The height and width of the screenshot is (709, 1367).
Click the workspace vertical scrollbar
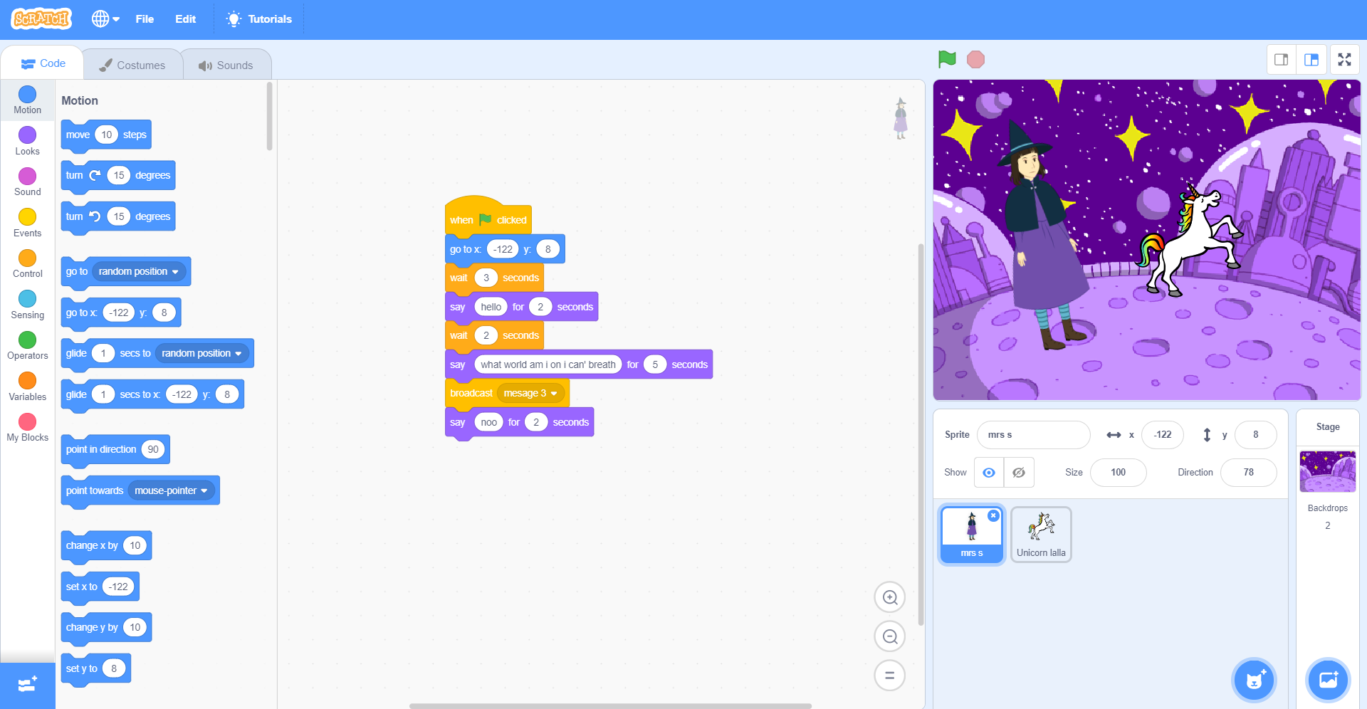921,434
